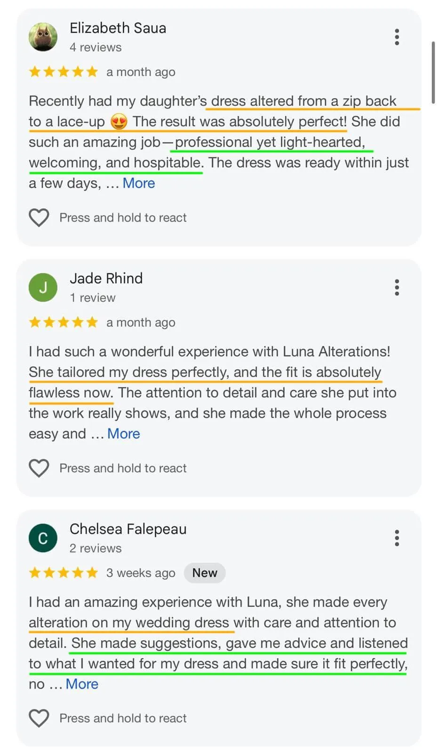This screenshot has width=438, height=754.
Task: Click the vertical scrollbar on right edge
Action: 433,72
